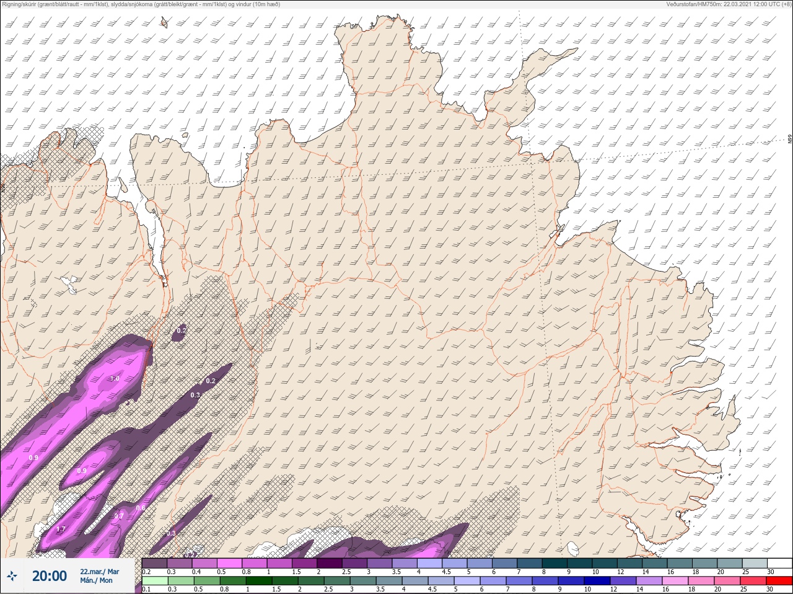Click the weekday text 'Mán./ Mon'
Viewport: 793px width, 594px height.
96,580
